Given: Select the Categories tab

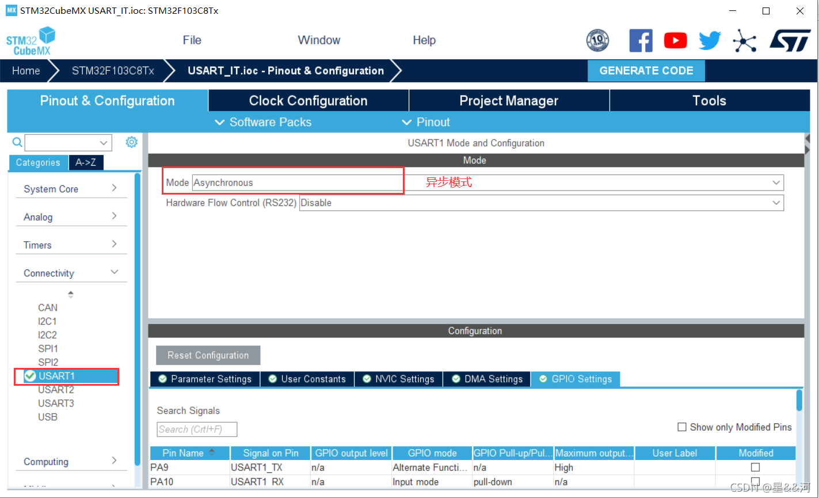Looking at the screenshot, I should [x=38, y=162].
